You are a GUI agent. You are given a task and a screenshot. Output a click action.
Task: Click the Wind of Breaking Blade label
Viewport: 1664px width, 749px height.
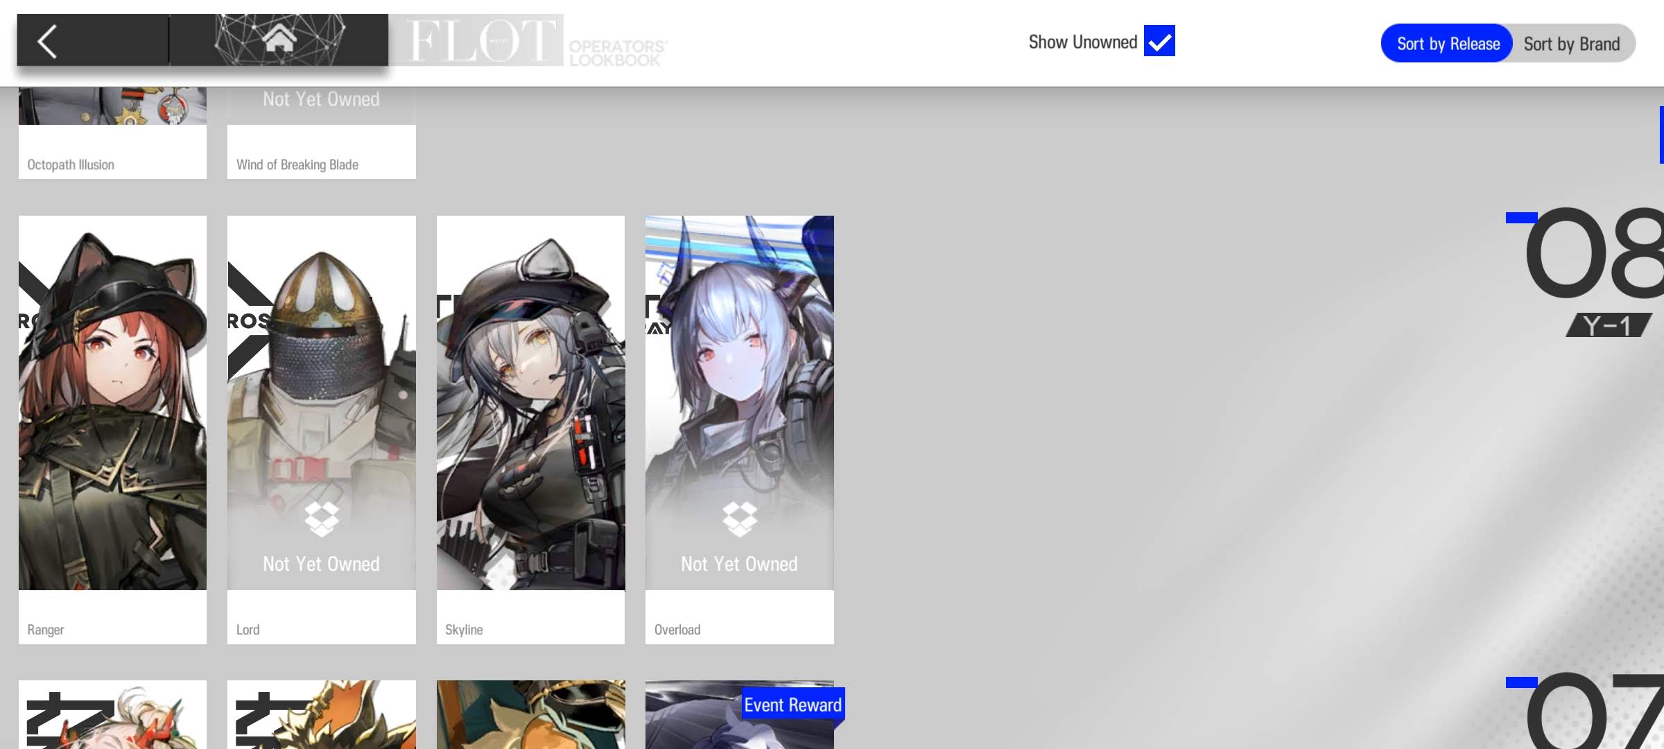(297, 165)
